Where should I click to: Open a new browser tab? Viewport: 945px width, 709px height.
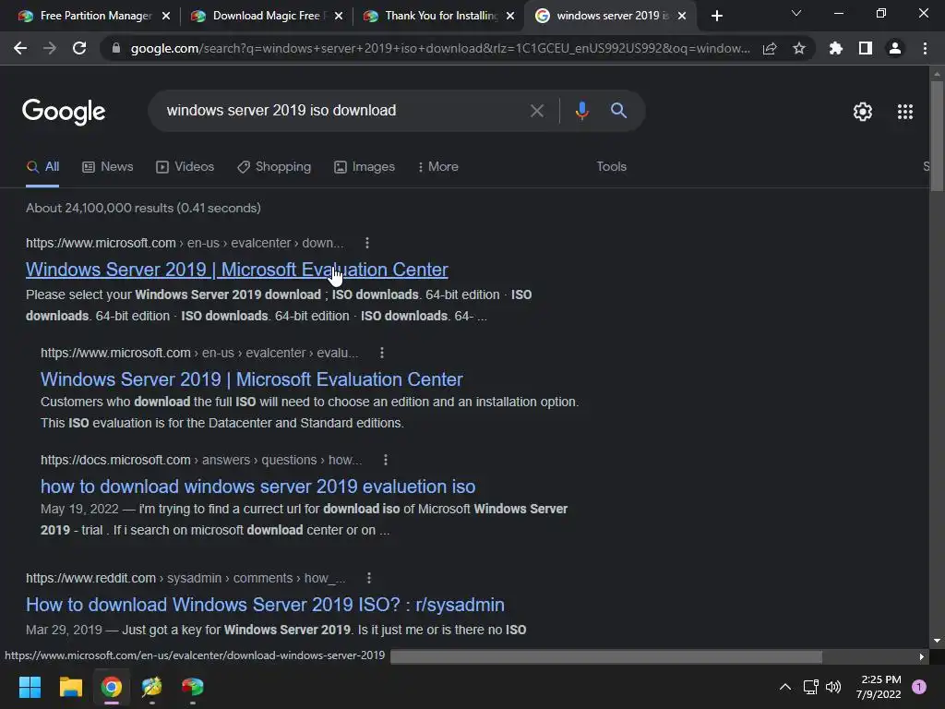point(716,16)
